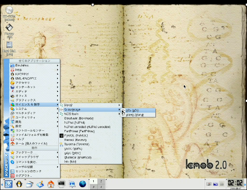Select g2s (g2s) from G-language submenu
The height and width of the screenshot is (190, 247).
(138, 110)
